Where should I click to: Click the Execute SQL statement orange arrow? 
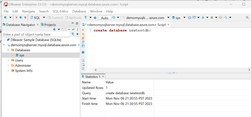83,30
